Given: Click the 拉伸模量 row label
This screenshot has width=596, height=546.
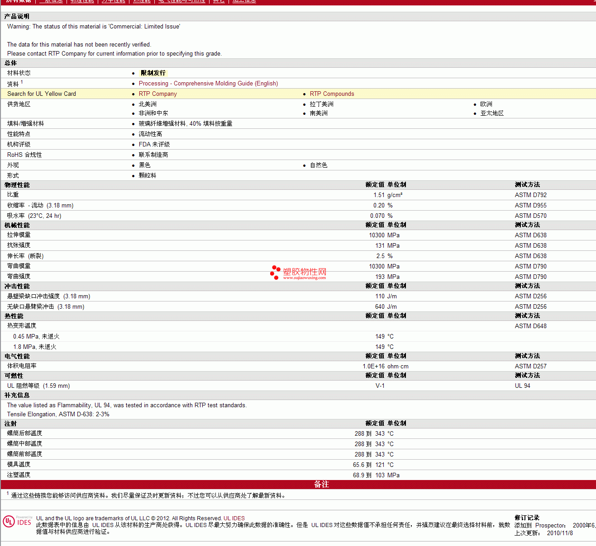Looking at the screenshot, I should (x=19, y=235).
